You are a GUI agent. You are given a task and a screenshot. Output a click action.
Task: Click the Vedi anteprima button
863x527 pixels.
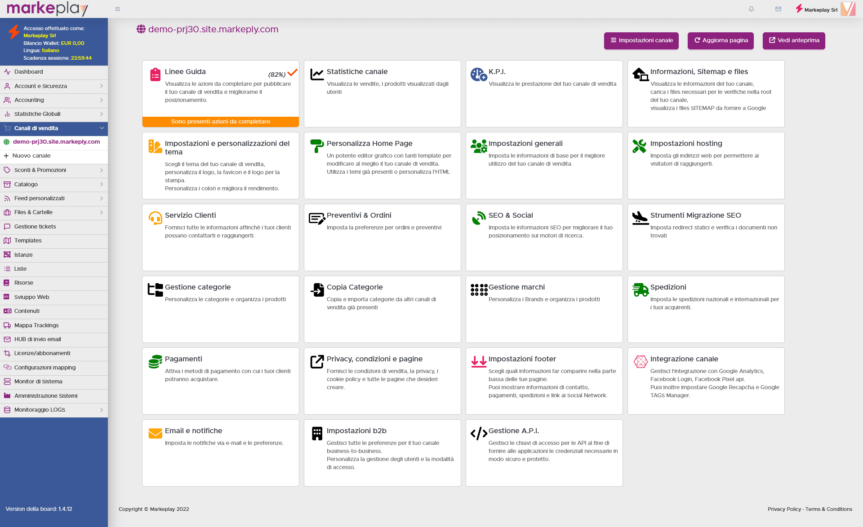pyautogui.click(x=794, y=40)
